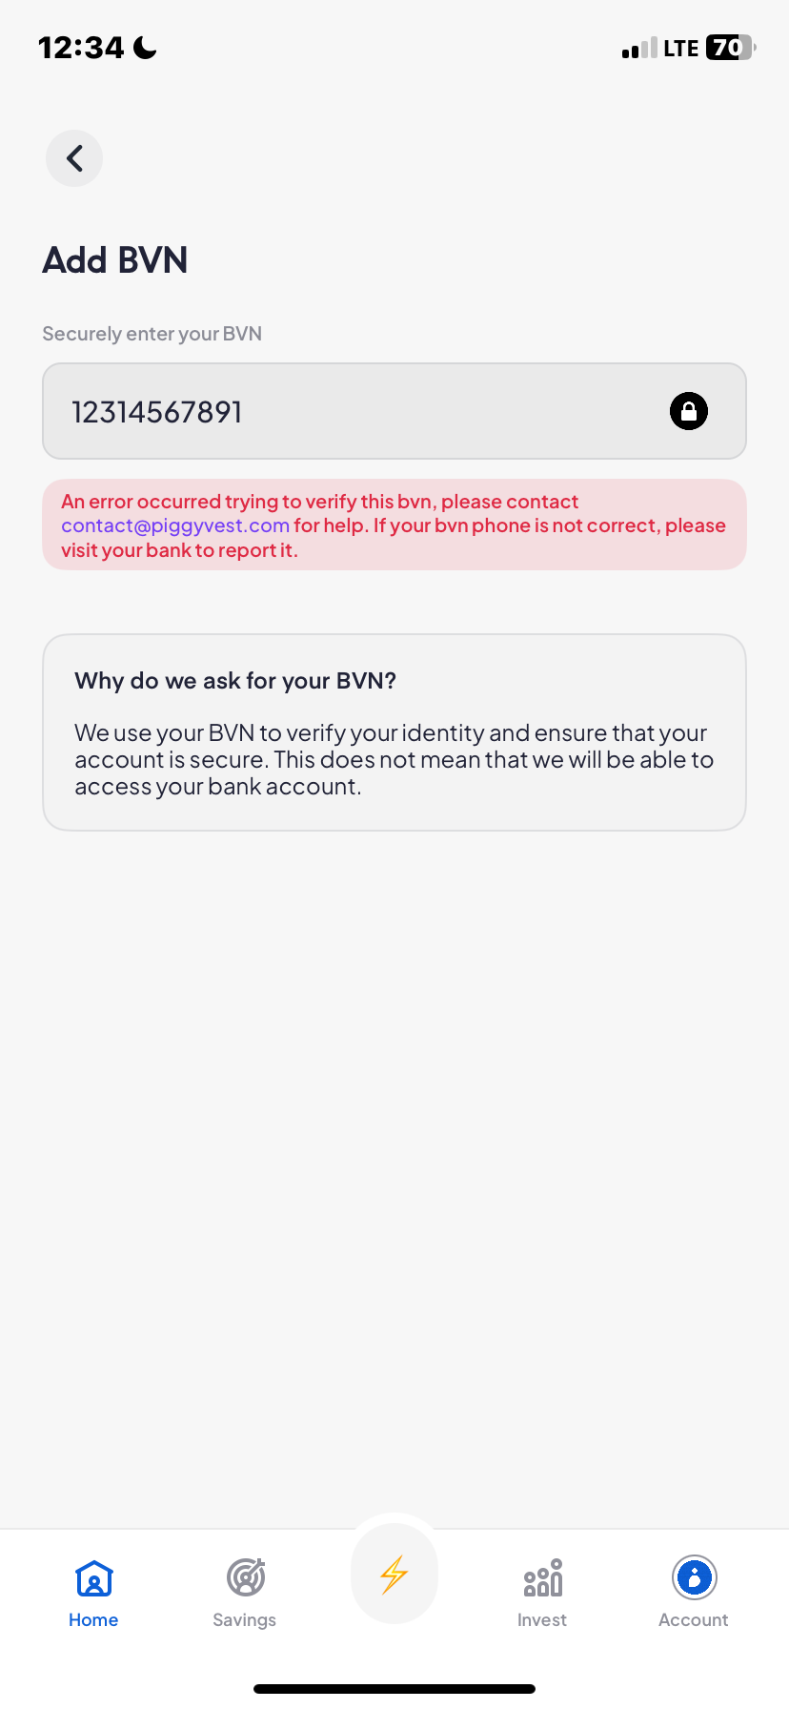
Task: Tap the "Securely enter your BVN" label
Action: (152, 334)
